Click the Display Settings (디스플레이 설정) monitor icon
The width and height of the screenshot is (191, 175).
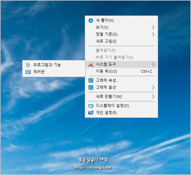(91, 106)
